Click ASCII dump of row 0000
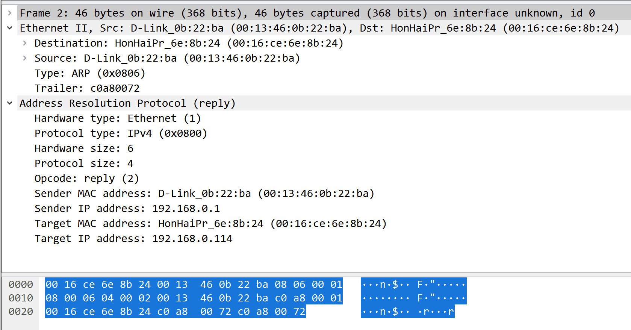631x330 pixels. pyautogui.click(x=413, y=285)
